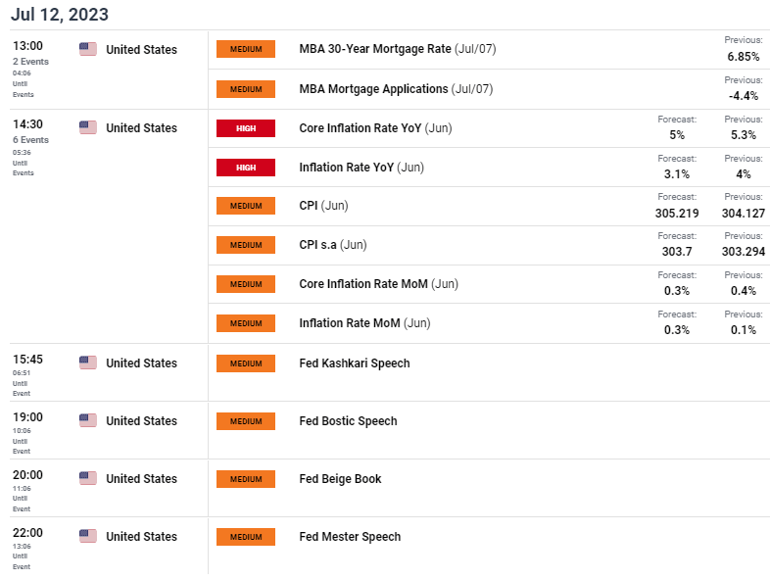Click HIGH badge for Core Inflation Rate YoY
Screen dimensions: 770x580
246,128
